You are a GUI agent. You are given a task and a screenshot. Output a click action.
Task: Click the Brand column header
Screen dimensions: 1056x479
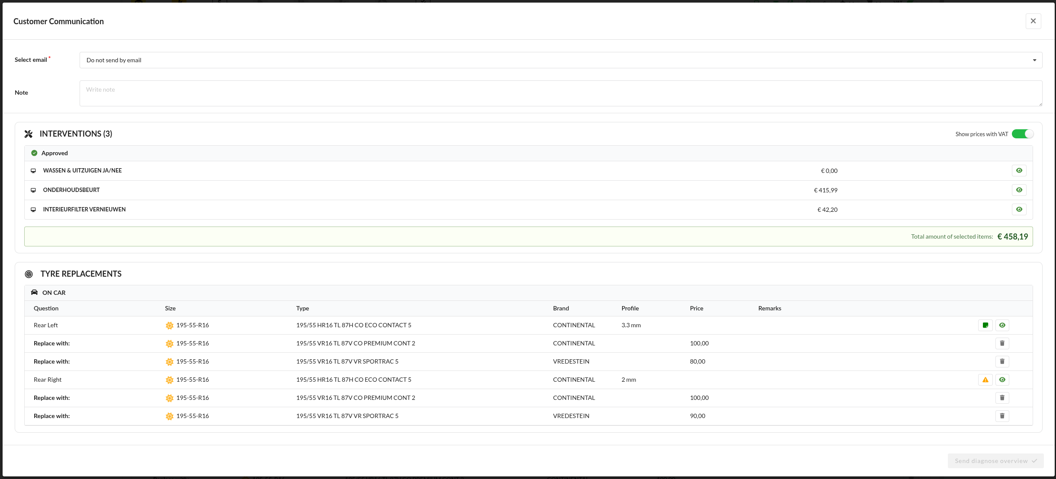pos(561,308)
